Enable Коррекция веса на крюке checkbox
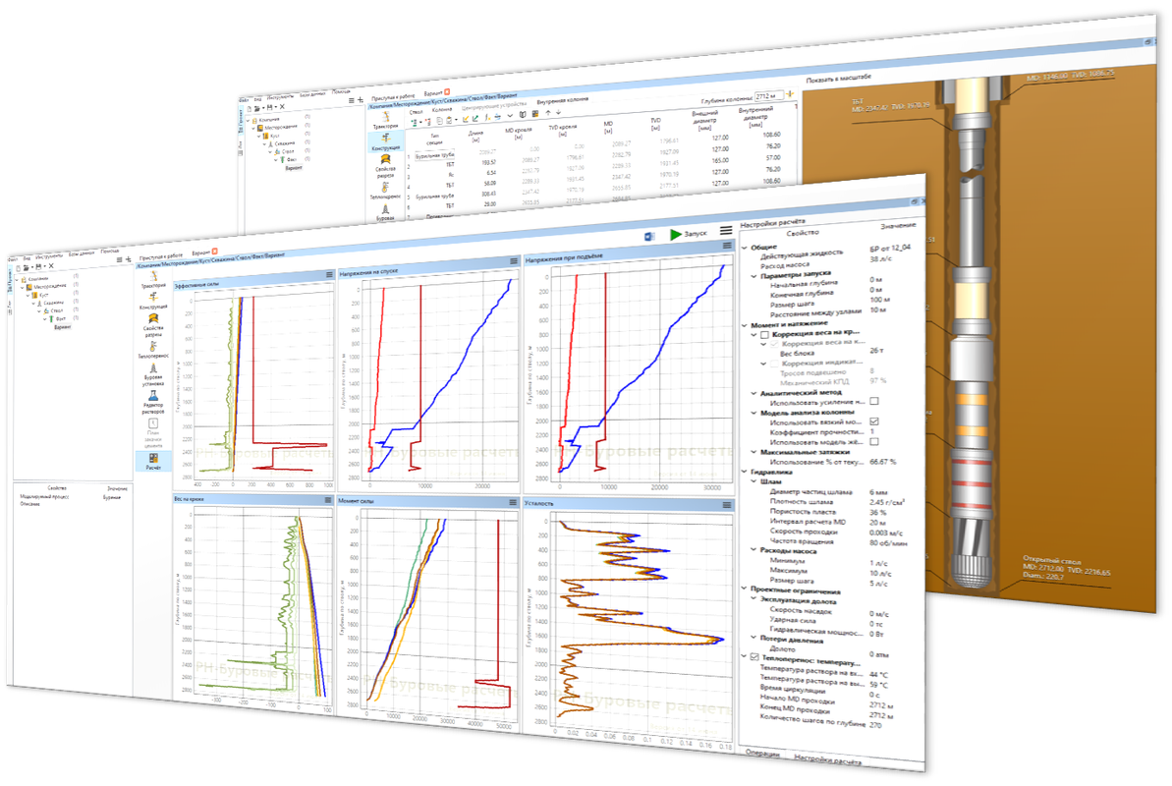 (764, 335)
